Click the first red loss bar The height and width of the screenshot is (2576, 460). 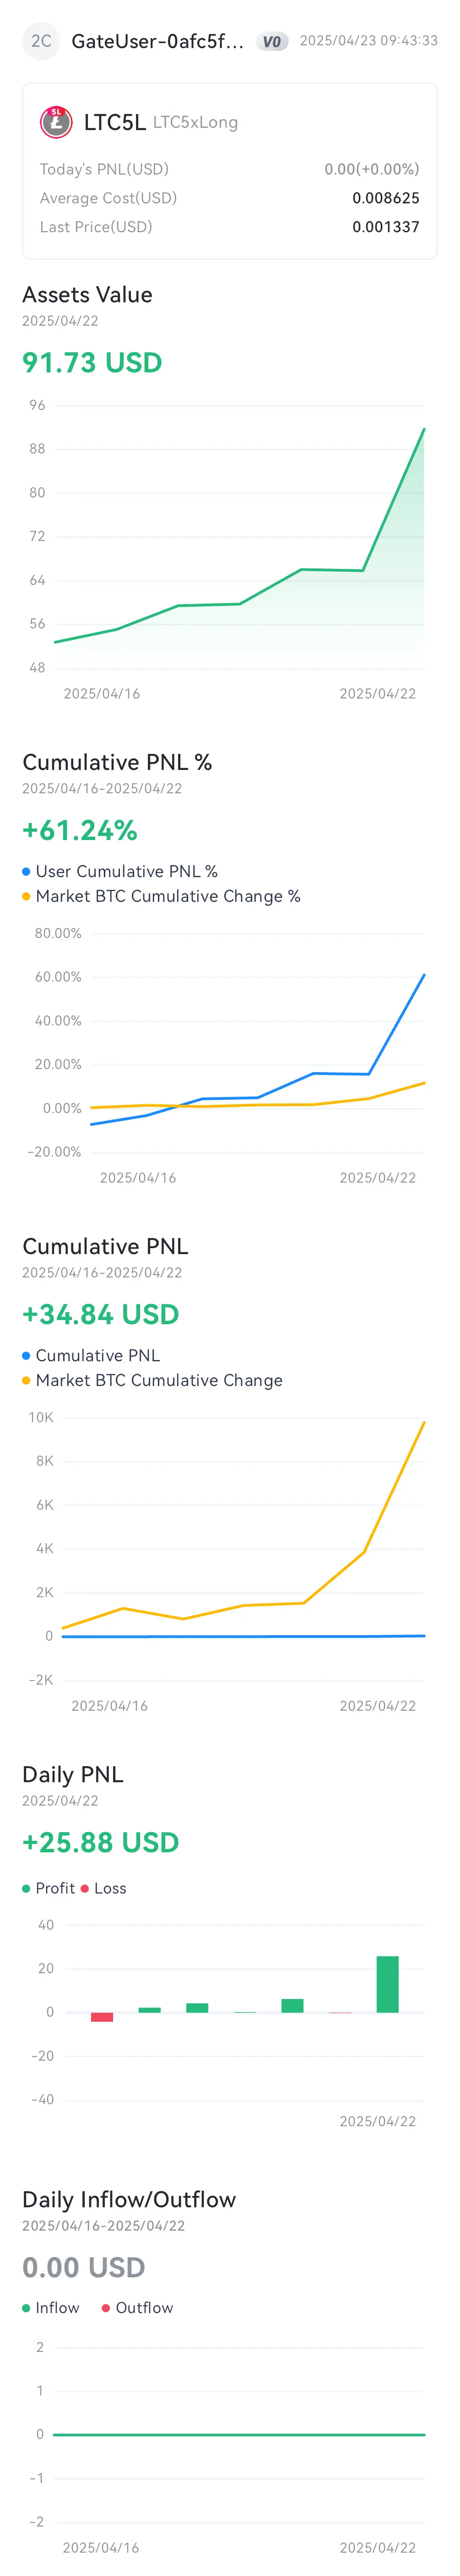point(102,2017)
